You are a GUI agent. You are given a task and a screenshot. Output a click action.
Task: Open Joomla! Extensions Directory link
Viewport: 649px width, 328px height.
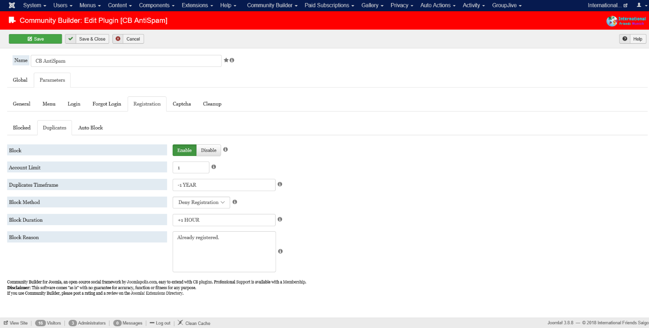tap(157, 293)
